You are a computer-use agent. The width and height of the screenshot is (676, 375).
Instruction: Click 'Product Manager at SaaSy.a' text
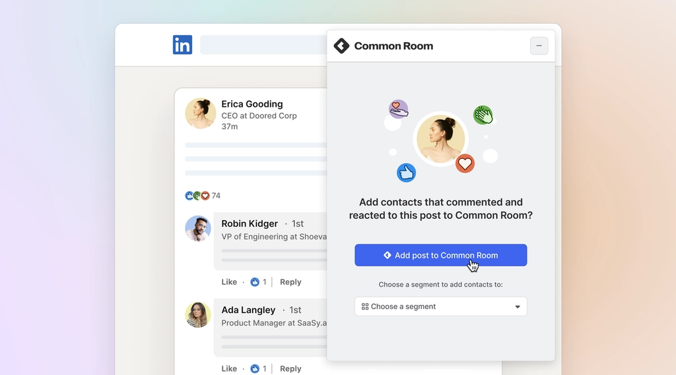(x=274, y=323)
